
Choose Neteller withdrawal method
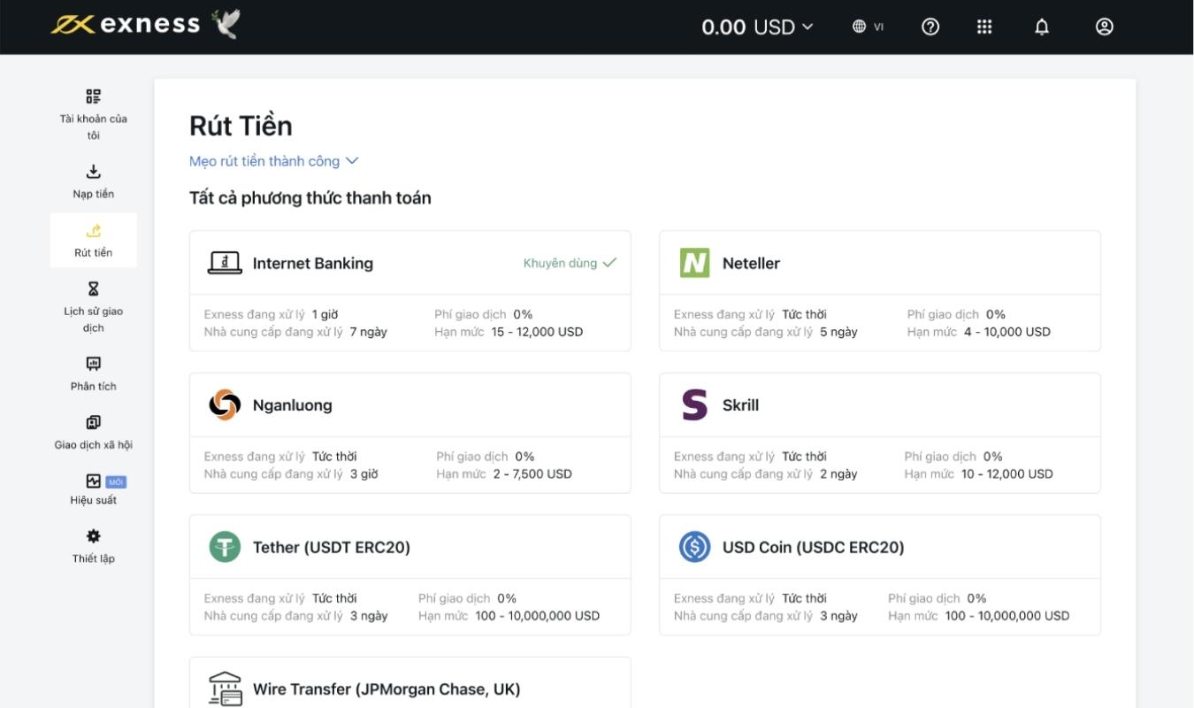(880, 291)
